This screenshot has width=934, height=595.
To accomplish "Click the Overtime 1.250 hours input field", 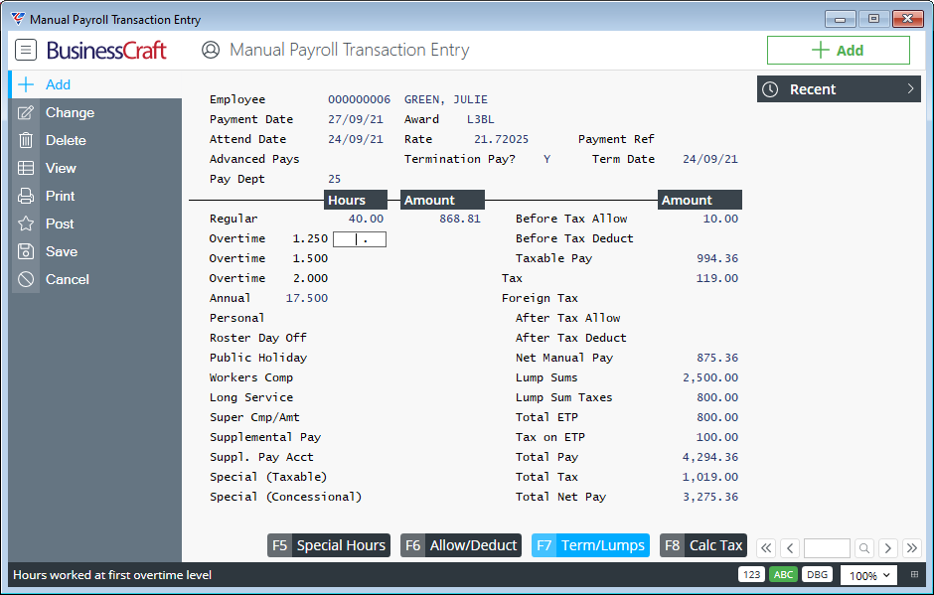I will 359,239.
